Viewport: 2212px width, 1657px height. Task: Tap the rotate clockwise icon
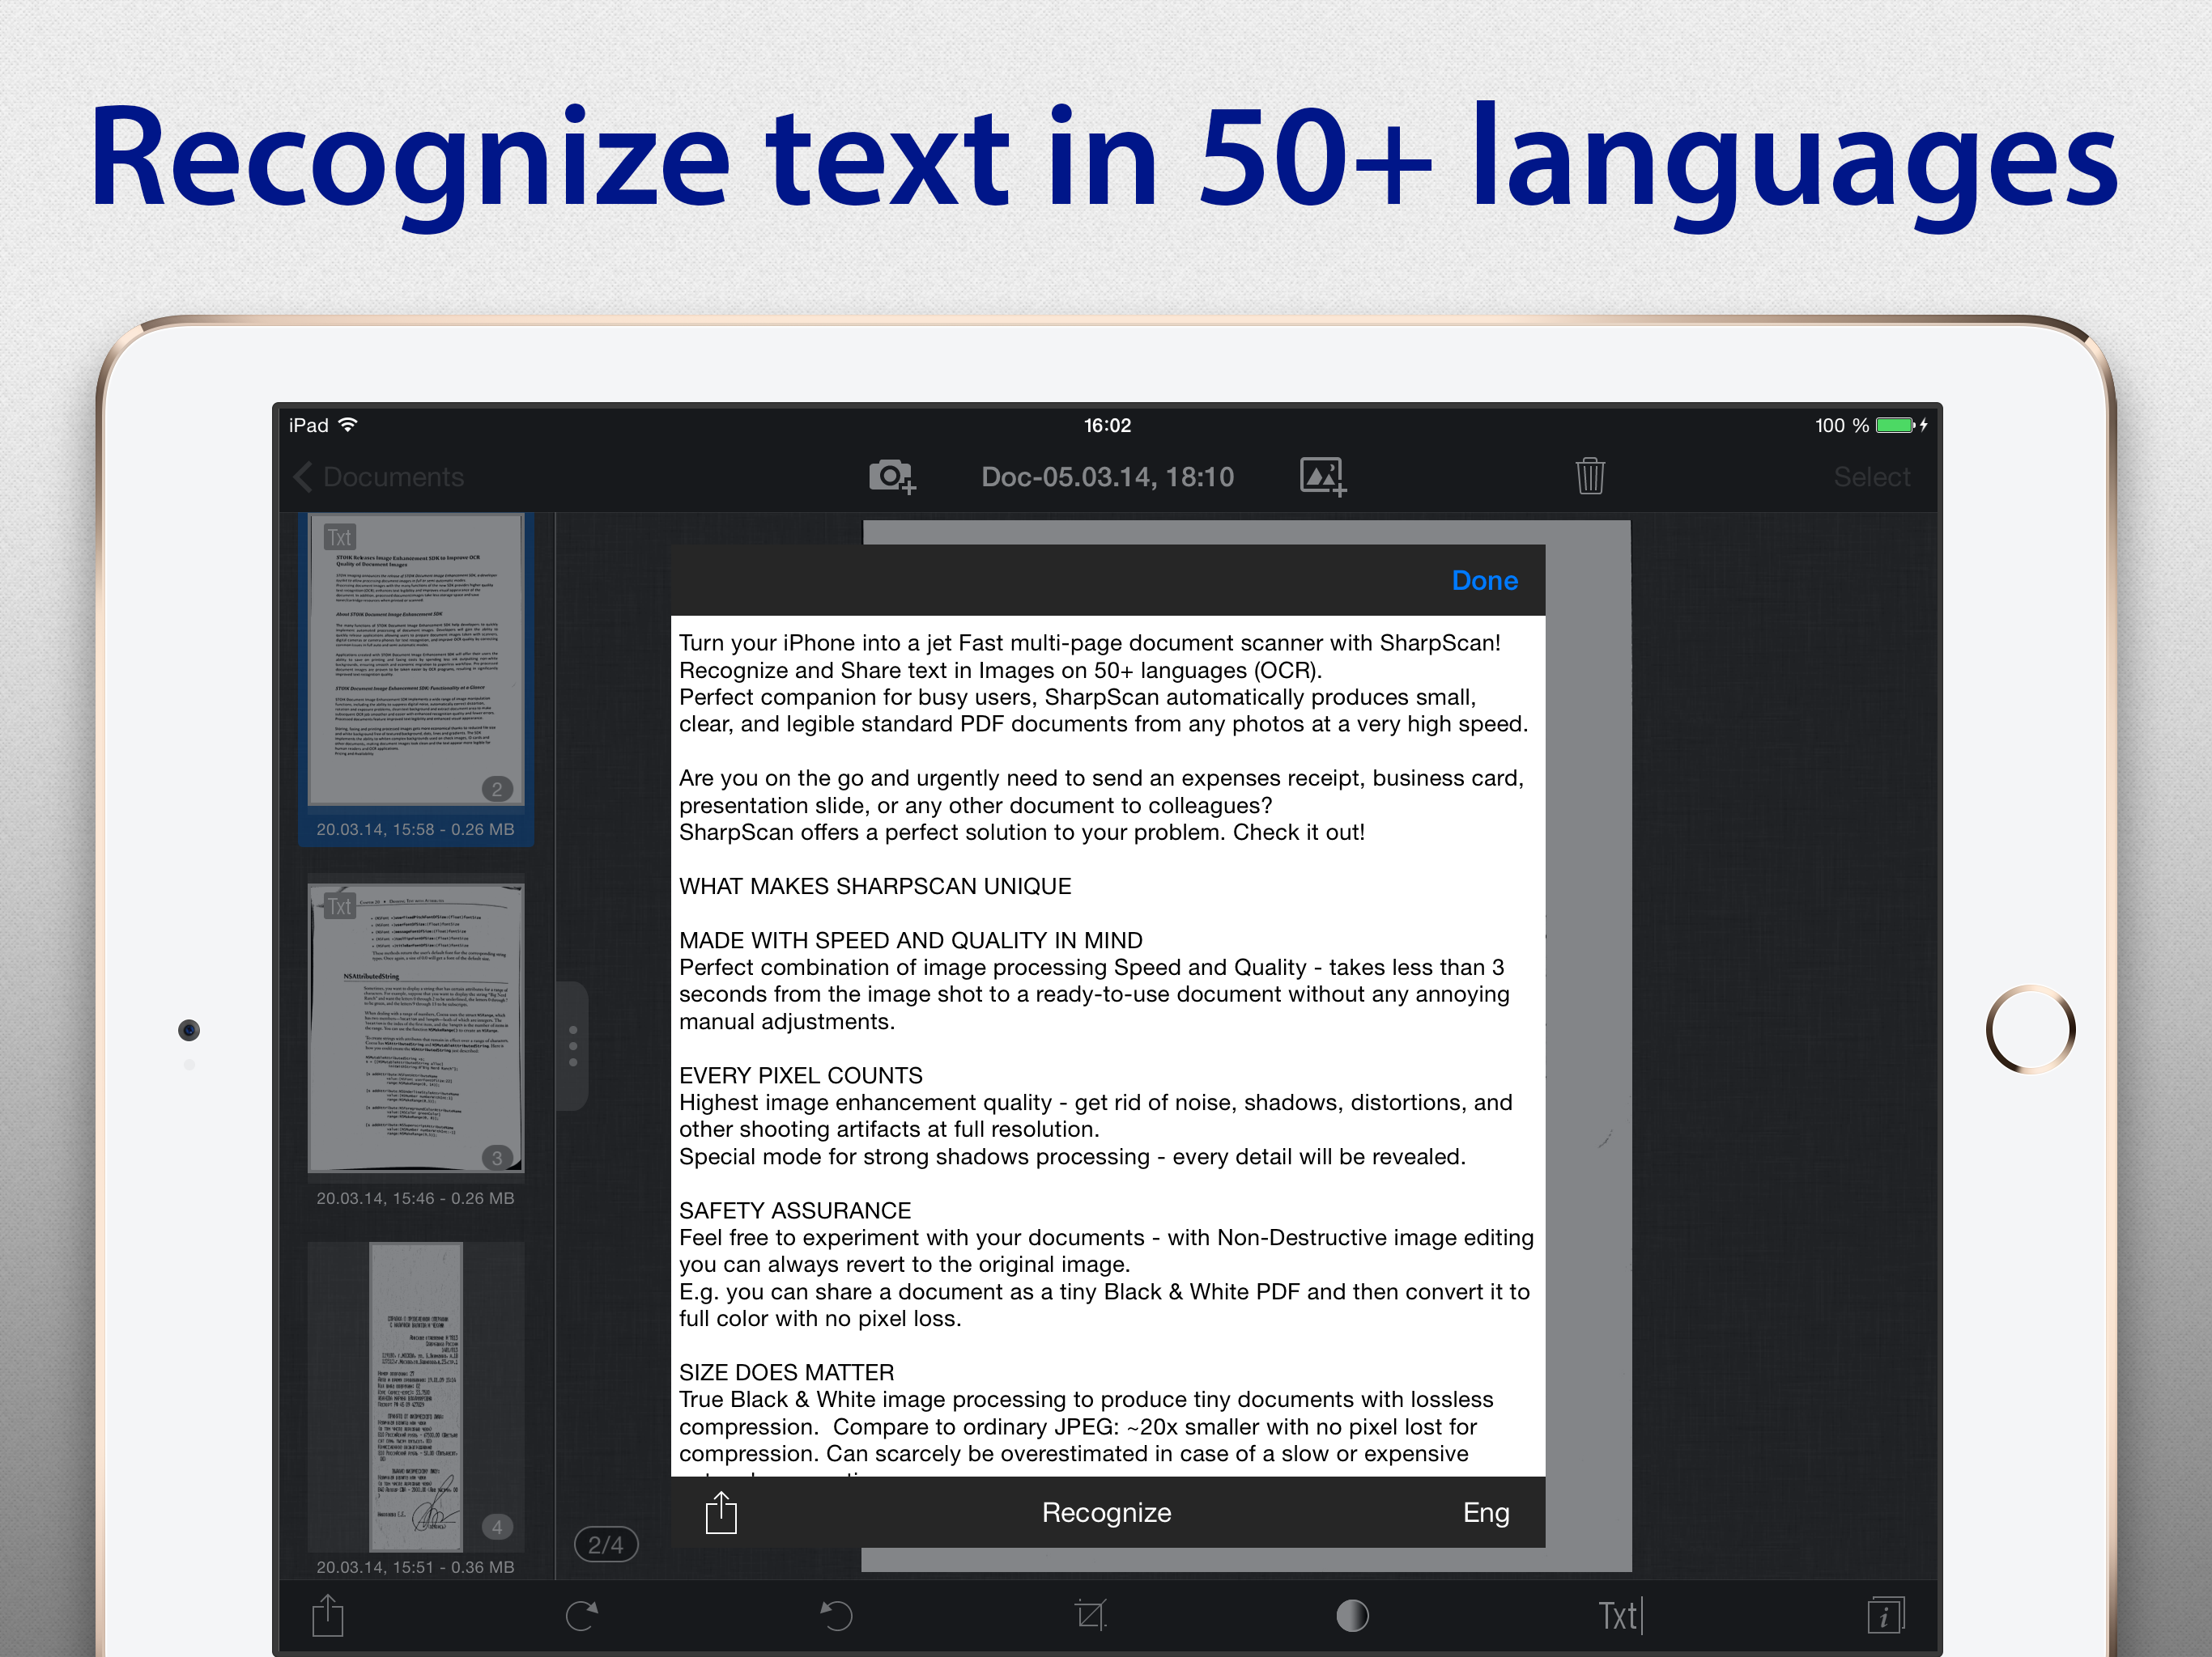point(582,1615)
